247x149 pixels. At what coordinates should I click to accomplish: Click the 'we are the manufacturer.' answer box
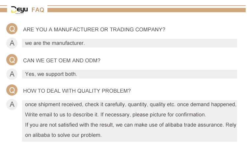[x=129, y=43]
